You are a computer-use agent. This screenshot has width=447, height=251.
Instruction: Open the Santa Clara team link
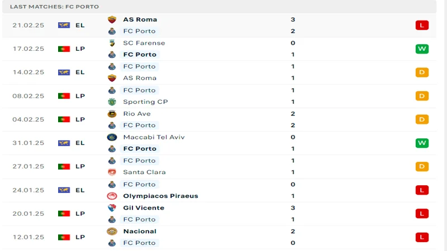click(x=144, y=172)
